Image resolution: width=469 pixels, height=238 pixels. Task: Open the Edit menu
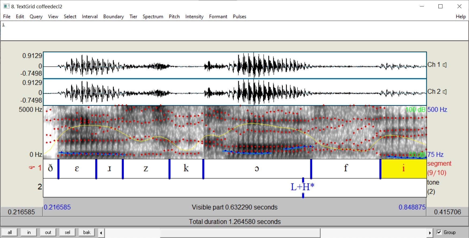point(20,17)
